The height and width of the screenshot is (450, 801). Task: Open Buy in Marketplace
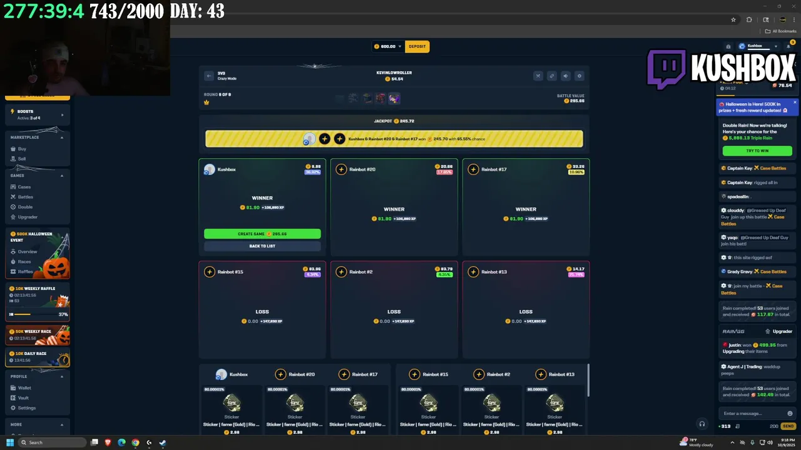coord(22,149)
